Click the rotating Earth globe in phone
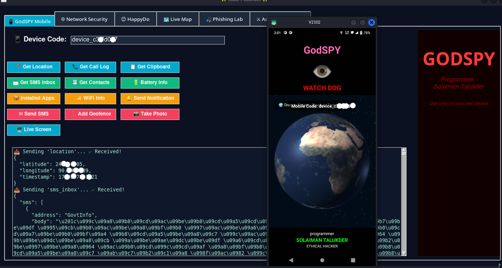The height and width of the screenshot is (268, 502). pyautogui.click(x=322, y=161)
